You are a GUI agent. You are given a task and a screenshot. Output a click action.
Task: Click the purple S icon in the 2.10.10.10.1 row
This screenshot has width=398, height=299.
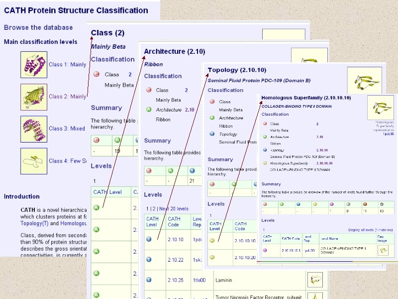pos(265,250)
